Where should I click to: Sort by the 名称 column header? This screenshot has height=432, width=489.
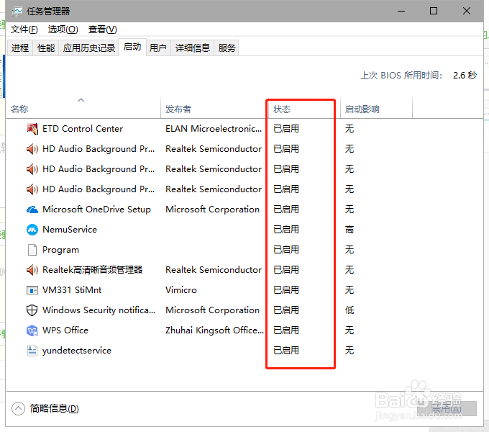83,109
